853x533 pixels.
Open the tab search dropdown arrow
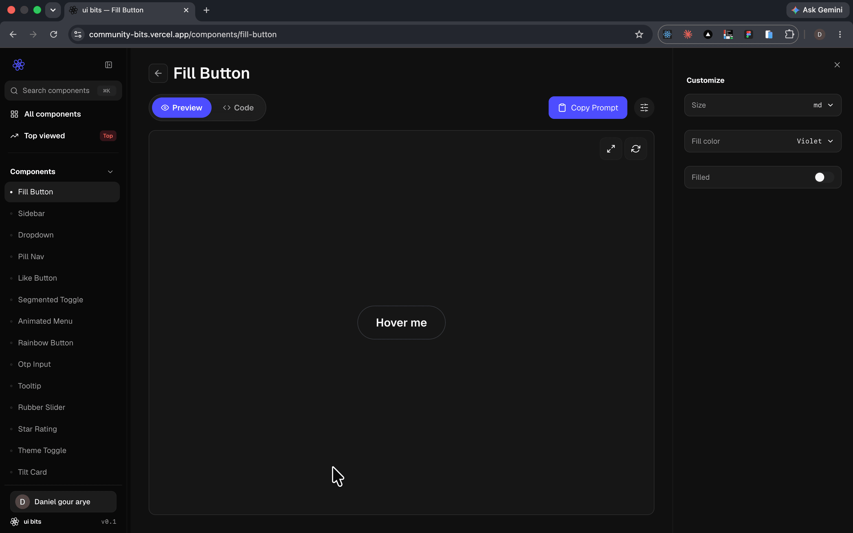coord(53,10)
